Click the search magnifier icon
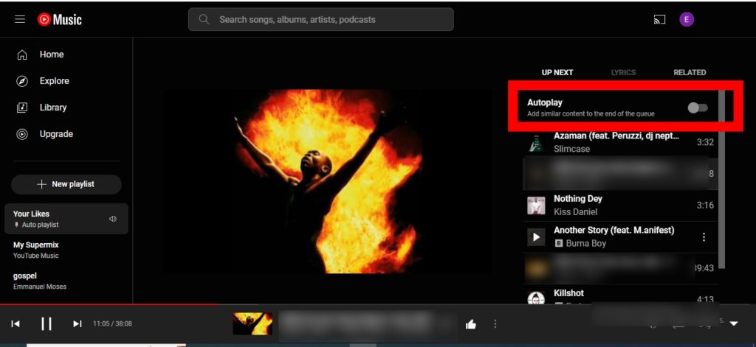Screen dimensions: 756x347 coord(204,19)
